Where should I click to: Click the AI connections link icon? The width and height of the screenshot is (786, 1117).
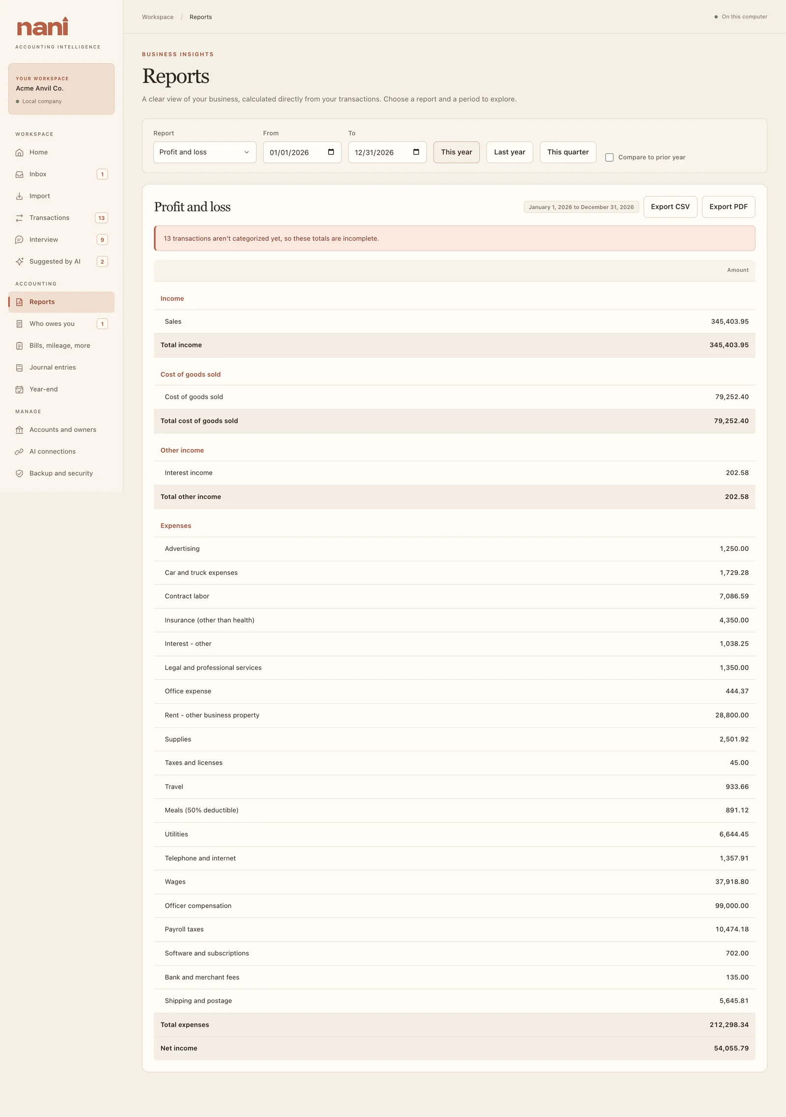click(19, 452)
